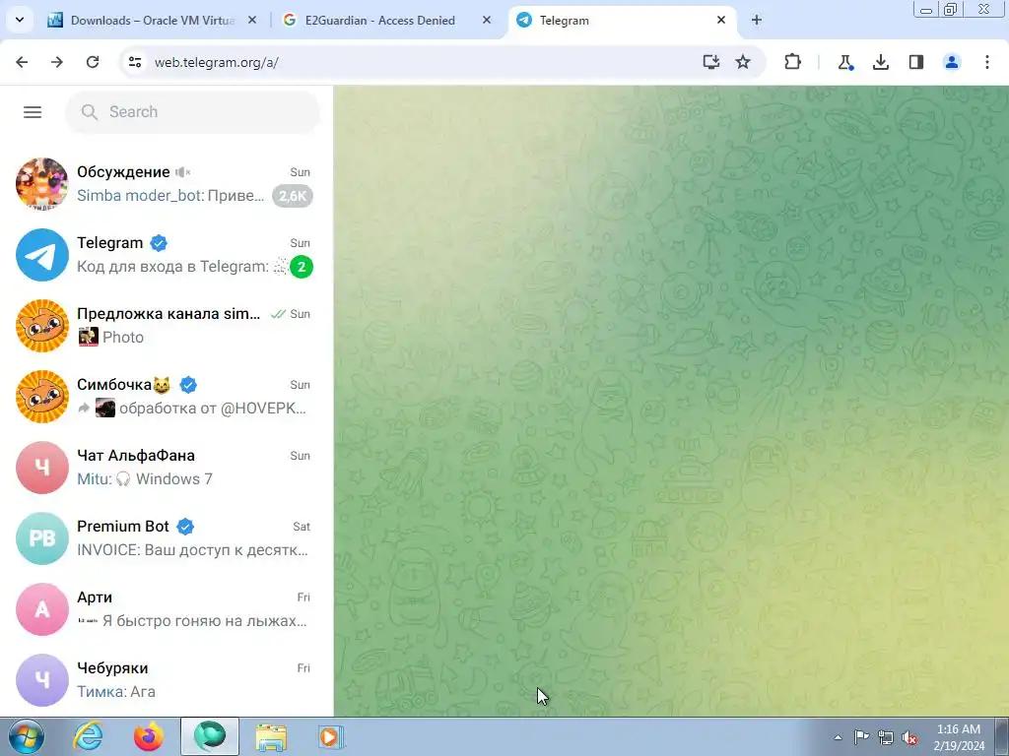Screen dimensions: 1009x756
Task: Click the taskbar clock showing 1:16 AM
Action: coord(959,737)
